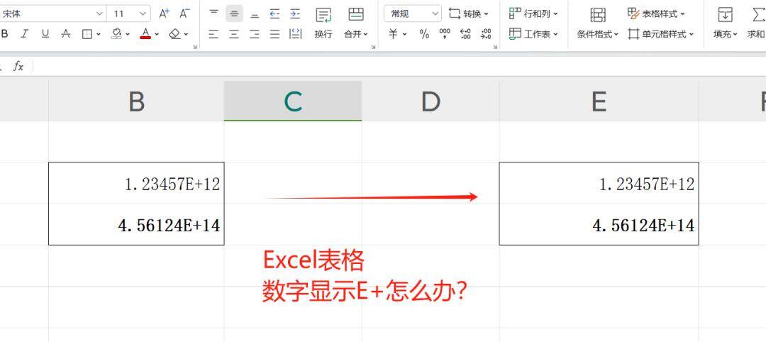Open the currency format dropdown arrow

tap(404, 34)
